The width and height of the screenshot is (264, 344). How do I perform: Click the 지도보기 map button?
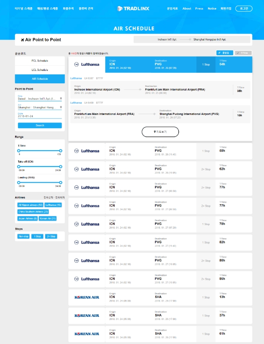160,132
